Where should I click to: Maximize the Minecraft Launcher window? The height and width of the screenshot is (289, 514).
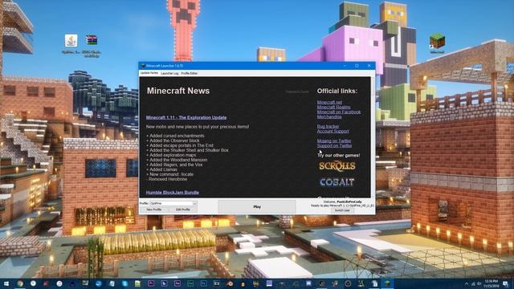pos(357,66)
